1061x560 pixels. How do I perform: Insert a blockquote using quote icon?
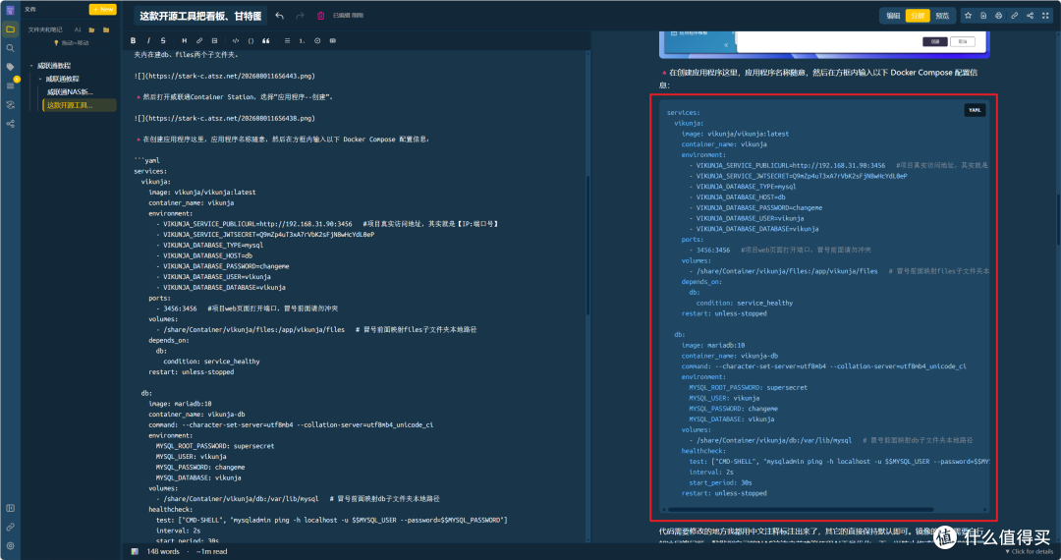click(266, 40)
